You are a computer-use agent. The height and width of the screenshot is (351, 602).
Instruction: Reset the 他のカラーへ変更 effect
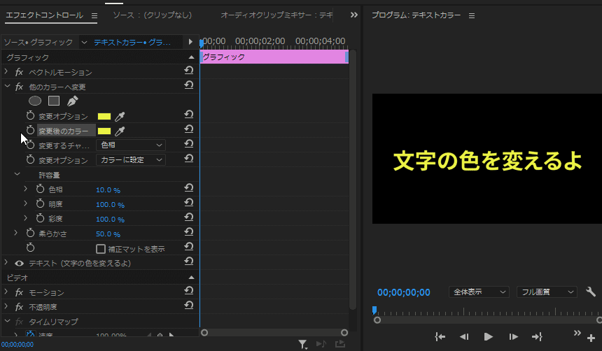(x=188, y=85)
